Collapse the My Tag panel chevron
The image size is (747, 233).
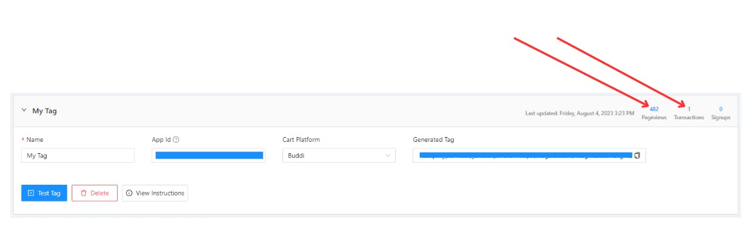pos(24,110)
